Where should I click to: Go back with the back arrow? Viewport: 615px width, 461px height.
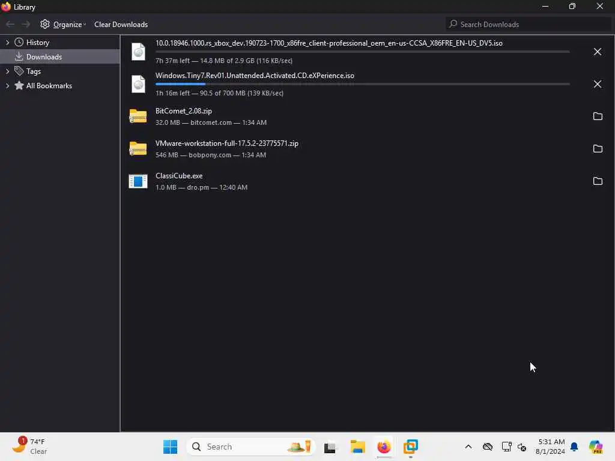(10, 24)
